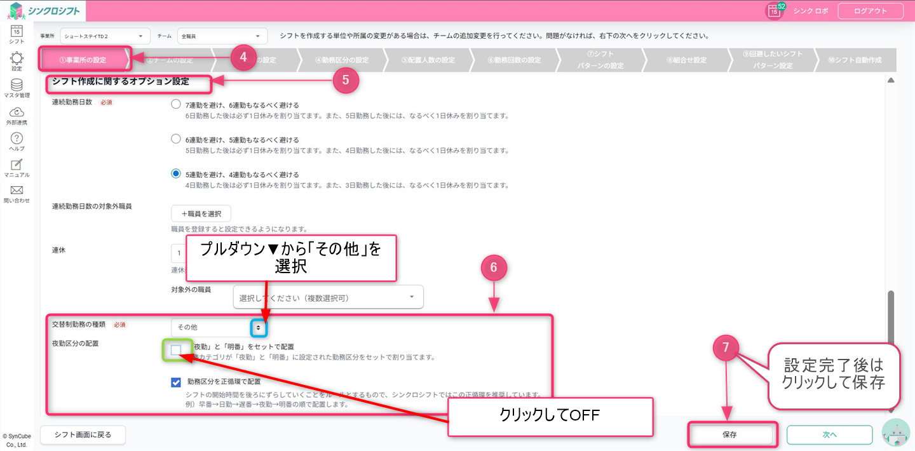Click the 保存 button
The image size is (915, 451).
click(729, 435)
